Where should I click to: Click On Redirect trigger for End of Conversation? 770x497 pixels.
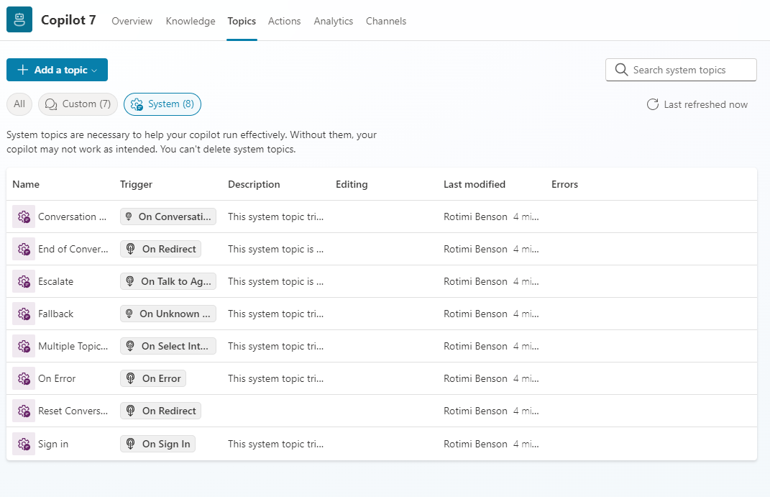point(160,249)
